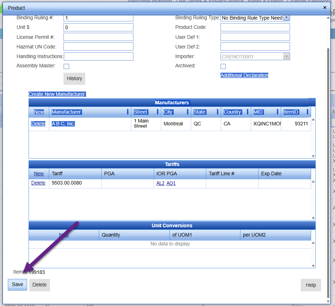Viewport: 335px width, 306px height.
Task: Click the Create New Manufacturer link
Action: coord(57,94)
